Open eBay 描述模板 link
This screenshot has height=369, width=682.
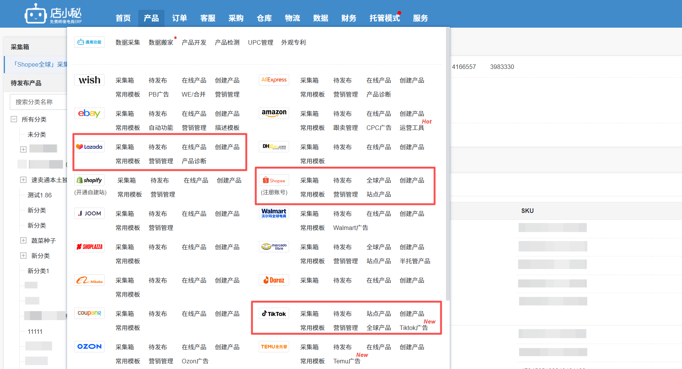227,128
